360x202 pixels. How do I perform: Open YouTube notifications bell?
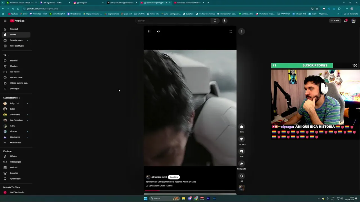[346, 20]
